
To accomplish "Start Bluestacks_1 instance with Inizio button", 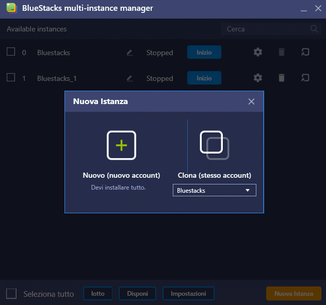I will click(204, 78).
